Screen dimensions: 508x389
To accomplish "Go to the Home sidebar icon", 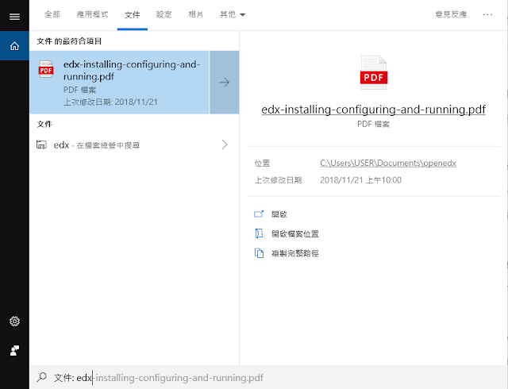I will point(14,46).
